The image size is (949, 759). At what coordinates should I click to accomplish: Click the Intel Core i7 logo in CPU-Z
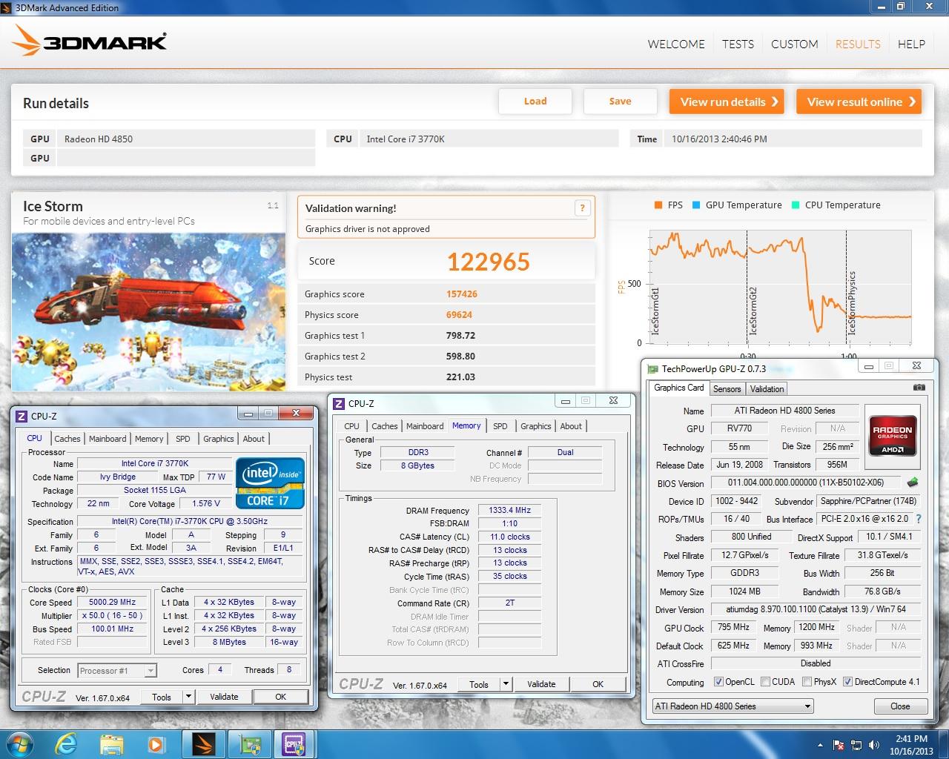270,483
